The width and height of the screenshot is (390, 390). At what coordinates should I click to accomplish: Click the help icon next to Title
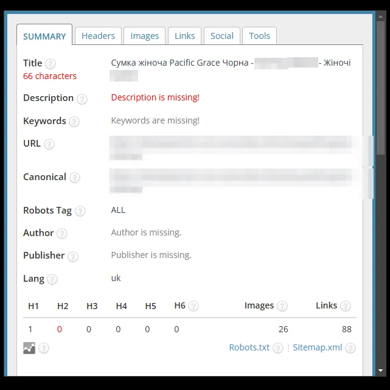(x=50, y=64)
